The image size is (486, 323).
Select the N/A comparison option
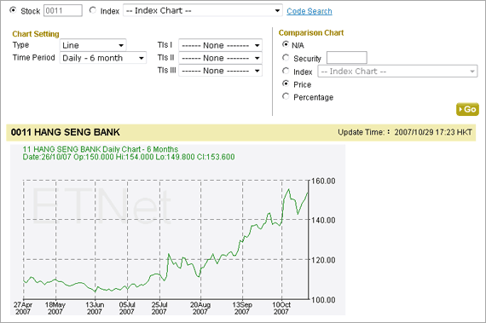(x=286, y=44)
